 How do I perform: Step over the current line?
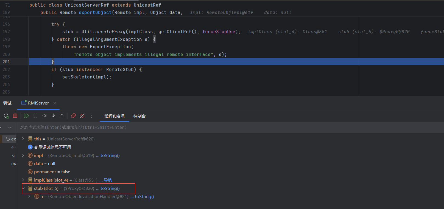click(44, 116)
